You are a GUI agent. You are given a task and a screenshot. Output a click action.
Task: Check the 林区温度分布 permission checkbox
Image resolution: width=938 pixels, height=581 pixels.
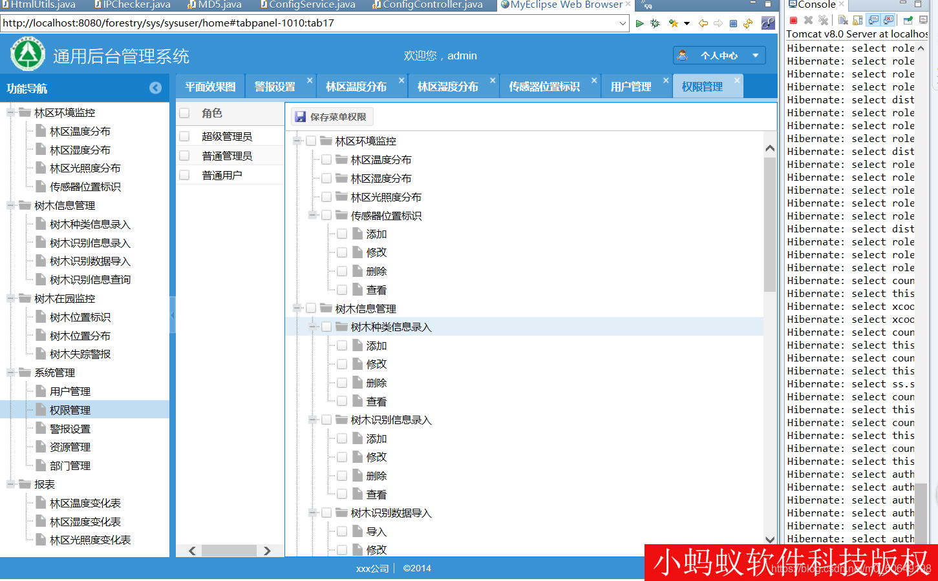pyautogui.click(x=326, y=159)
